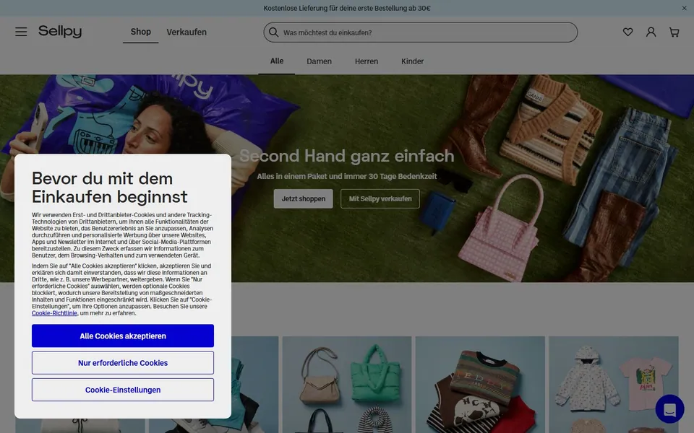Click the search magnifier icon

(273, 32)
